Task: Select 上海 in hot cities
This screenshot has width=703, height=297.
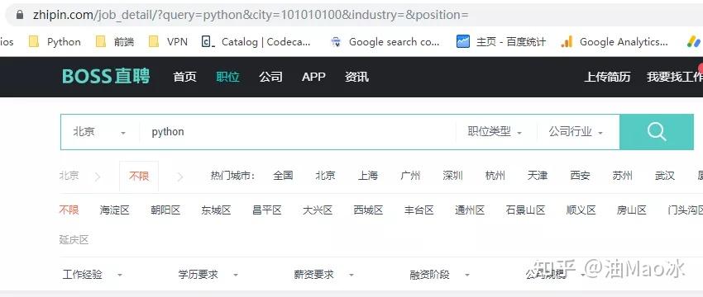Action: point(368,176)
